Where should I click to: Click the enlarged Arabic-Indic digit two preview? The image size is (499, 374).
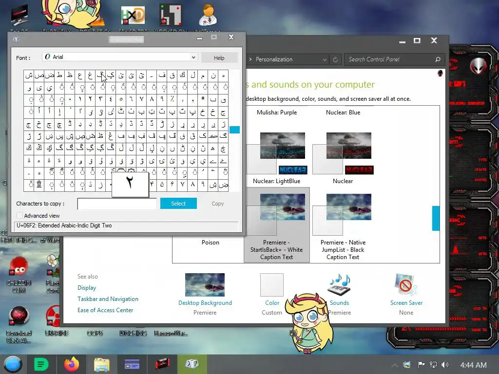(x=130, y=184)
